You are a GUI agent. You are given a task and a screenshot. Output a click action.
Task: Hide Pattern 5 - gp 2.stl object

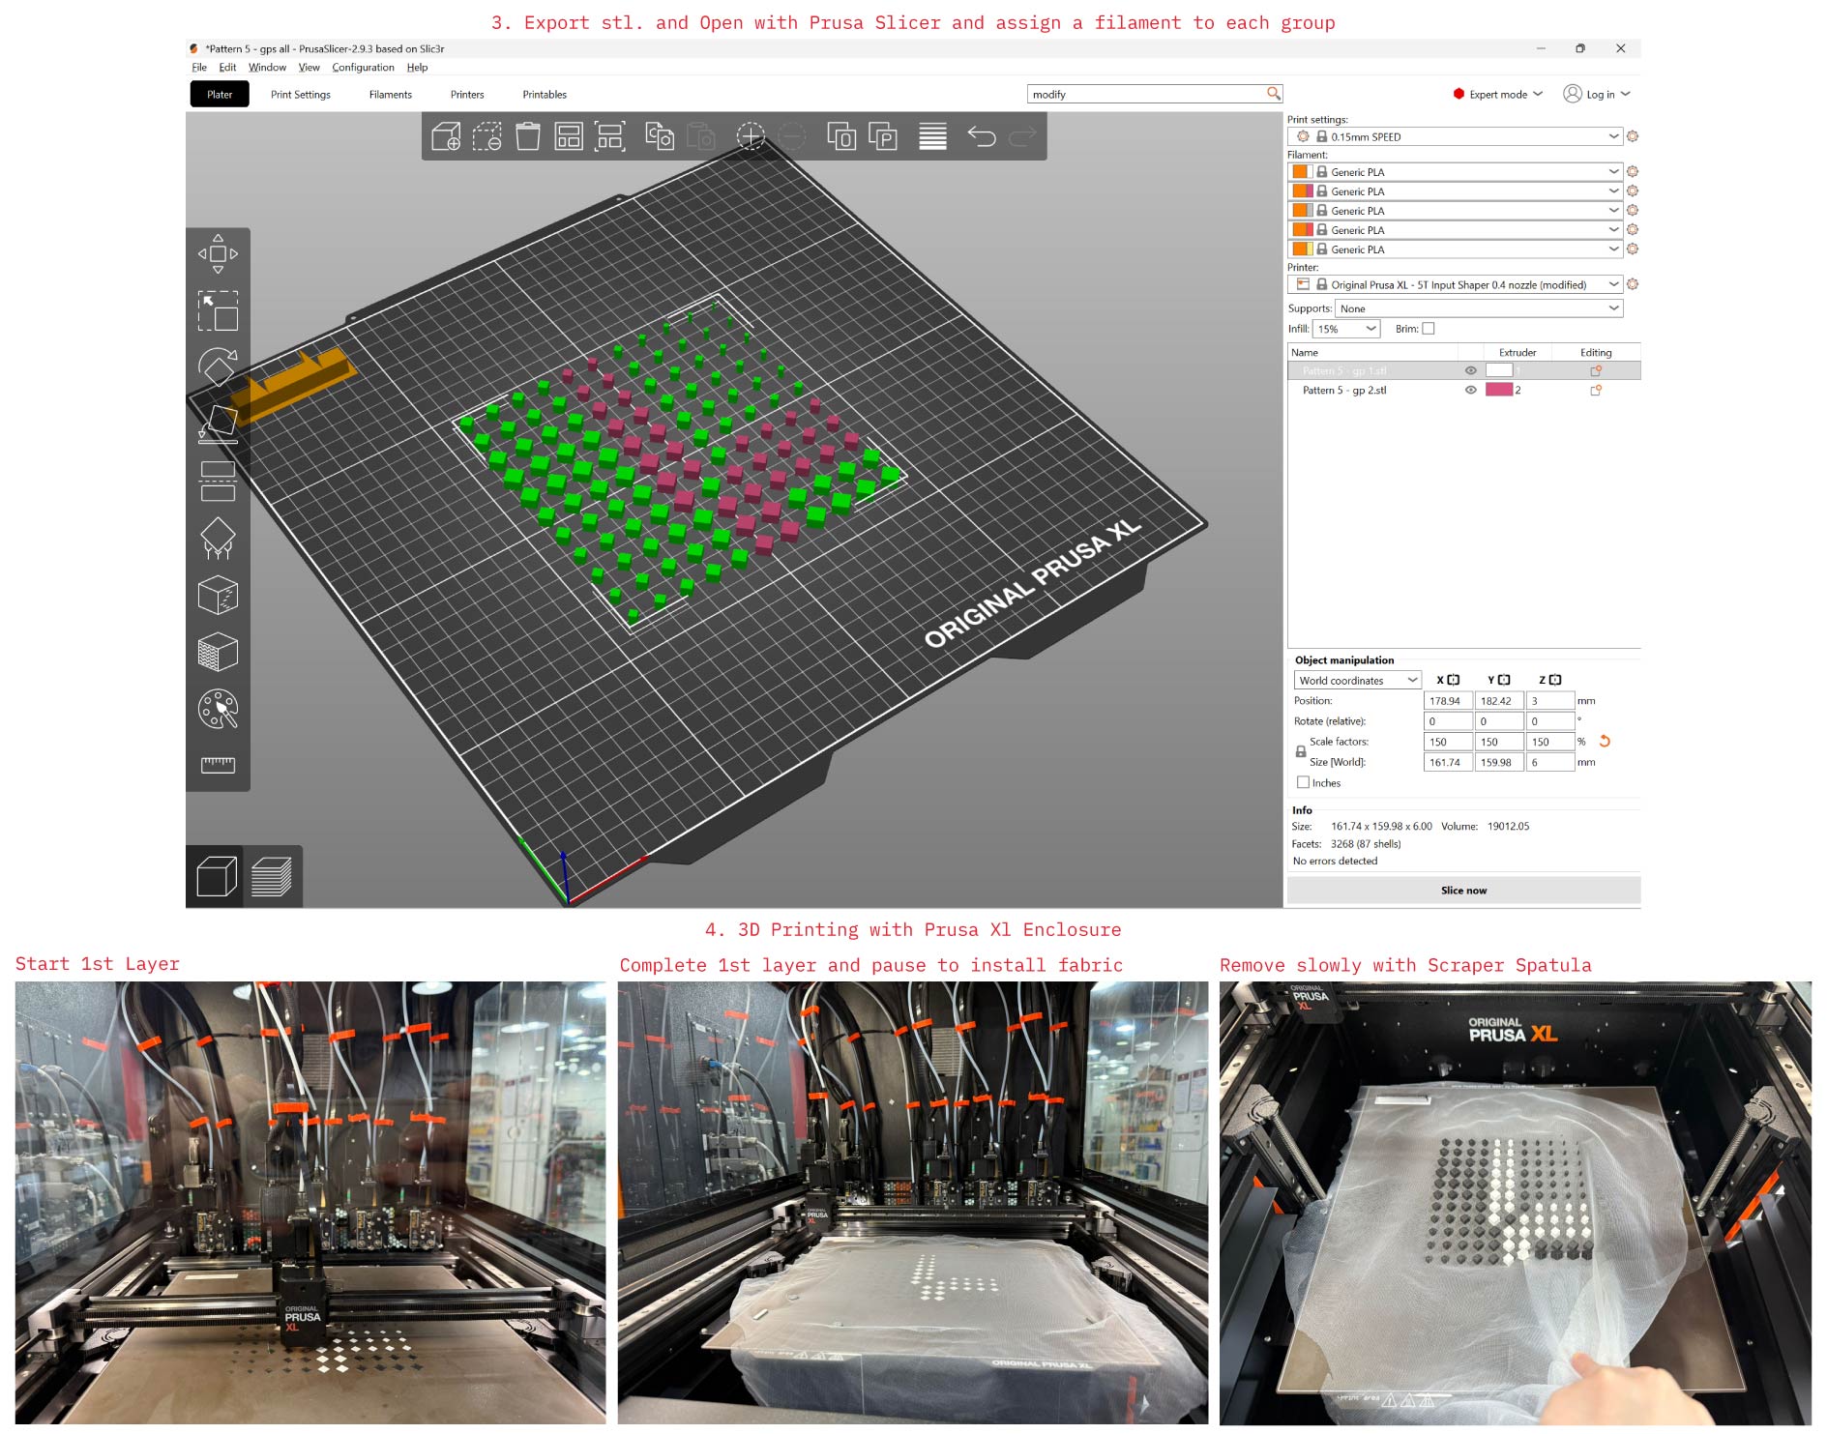tap(1470, 391)
